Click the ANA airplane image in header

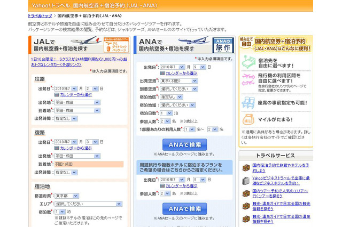coord(193,40)
